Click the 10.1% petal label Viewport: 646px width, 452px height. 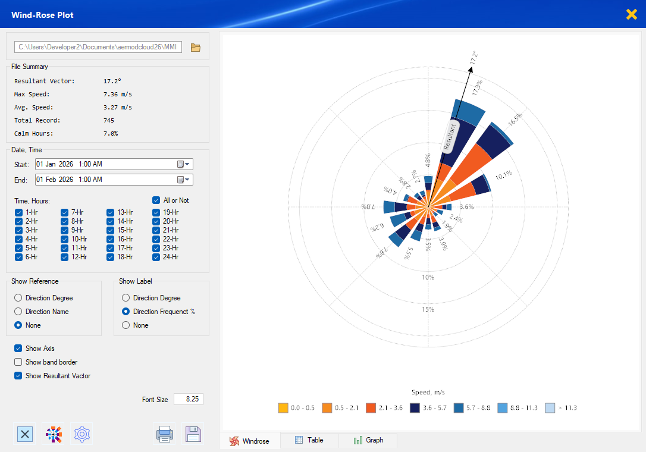(x=503, y=175)
